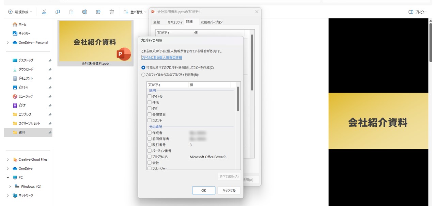Viewport: 436px width, 206px height.
Task: Click the Rename icon in Explorer toolbar
Action: click(84, 12)
